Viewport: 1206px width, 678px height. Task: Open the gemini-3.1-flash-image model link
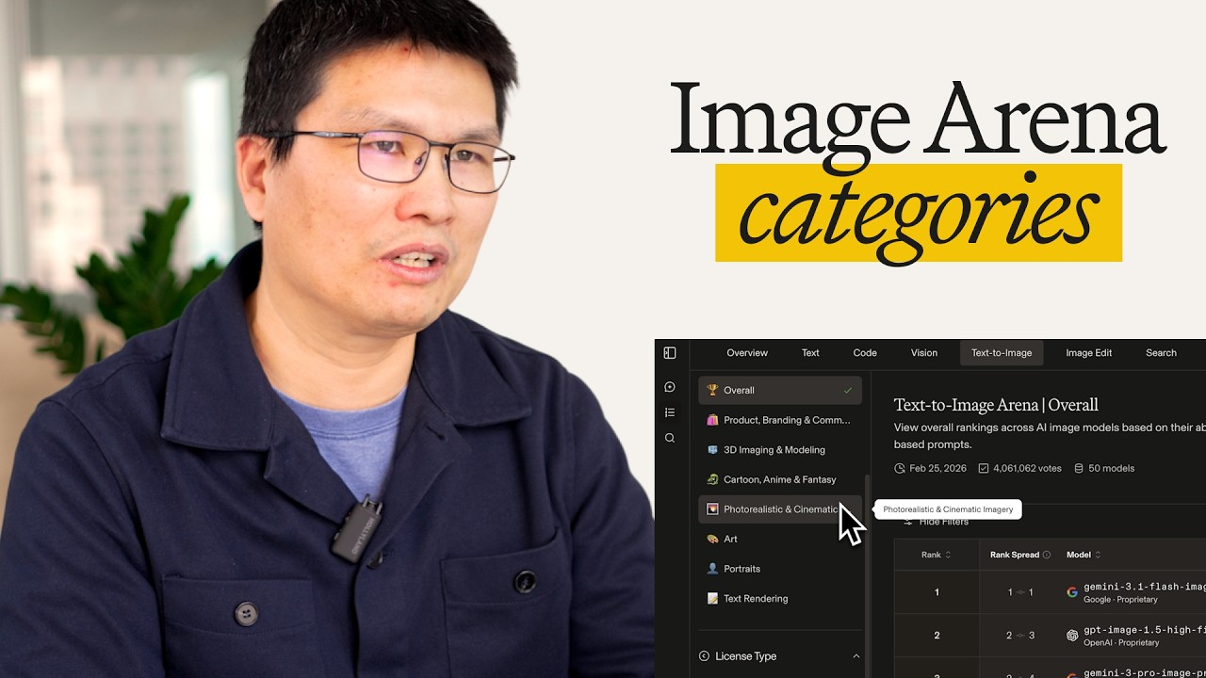(x=1145, y=587)
